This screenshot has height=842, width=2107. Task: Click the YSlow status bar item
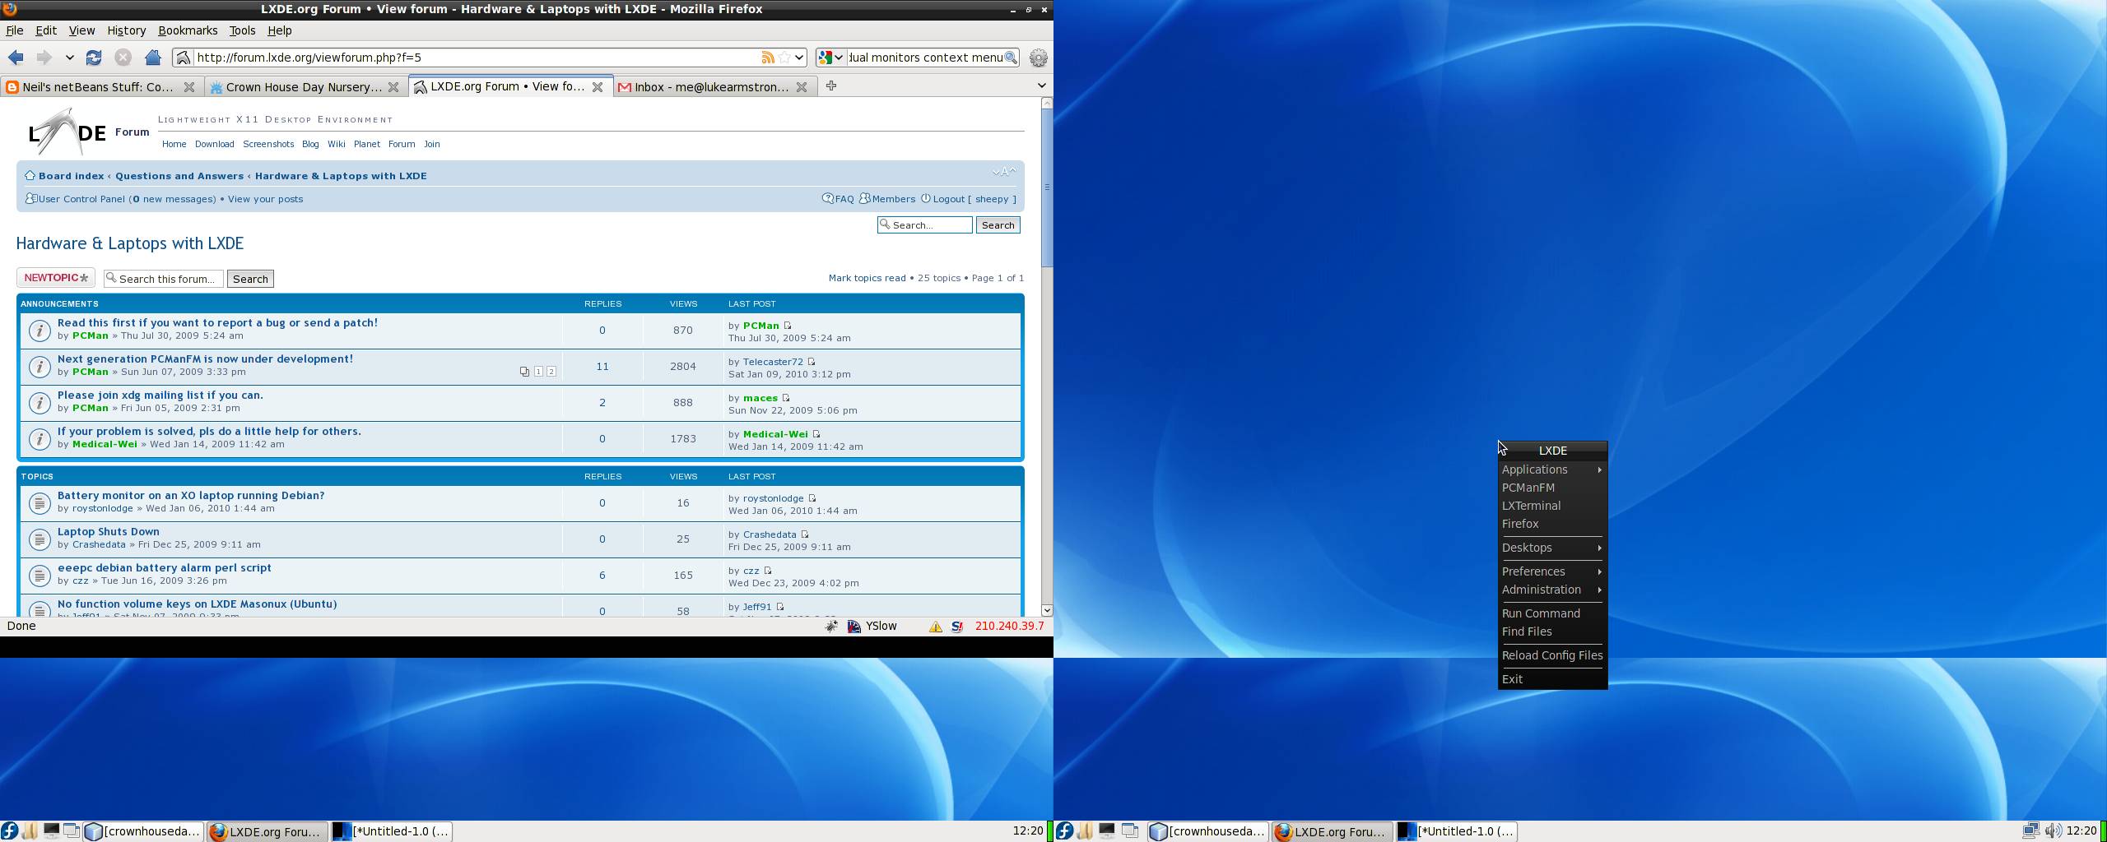point(872,627)
